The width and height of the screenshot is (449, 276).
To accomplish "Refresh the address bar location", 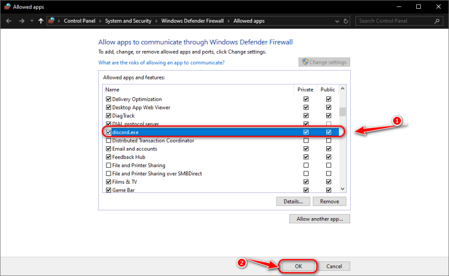I will pos(346,21).
